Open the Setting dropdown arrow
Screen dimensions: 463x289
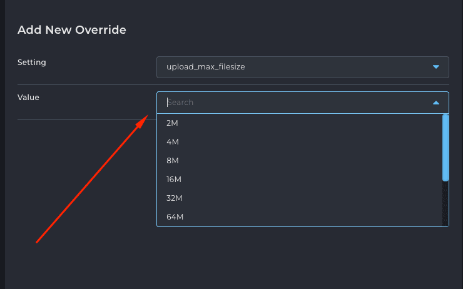(x=436, y=67)
